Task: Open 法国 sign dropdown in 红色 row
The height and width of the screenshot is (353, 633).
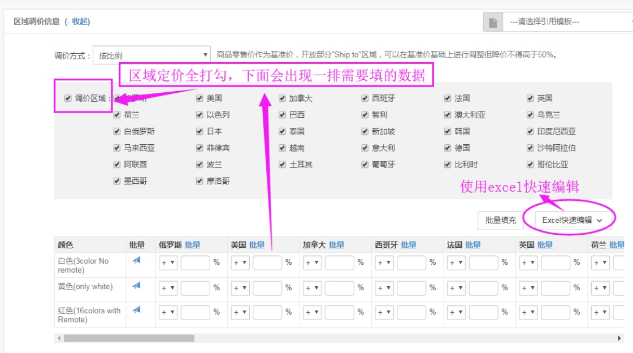Action: click(456, 312)
